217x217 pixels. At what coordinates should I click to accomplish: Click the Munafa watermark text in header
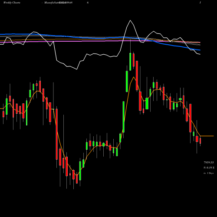point(58,3)
